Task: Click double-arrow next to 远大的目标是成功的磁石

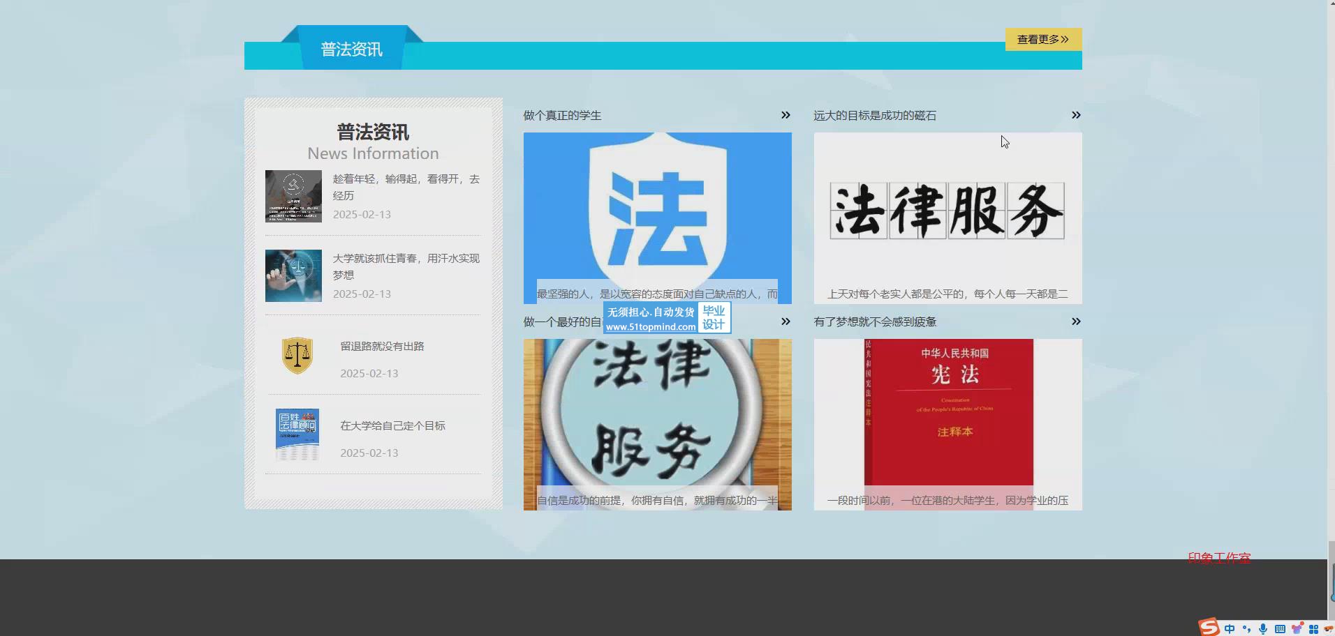Action: click(x=1076, y=115)
